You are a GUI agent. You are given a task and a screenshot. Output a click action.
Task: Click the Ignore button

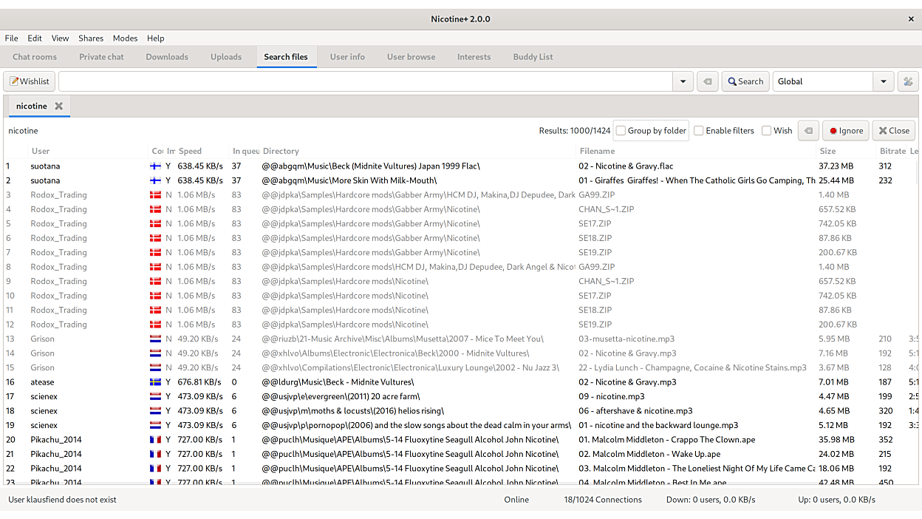846,131
